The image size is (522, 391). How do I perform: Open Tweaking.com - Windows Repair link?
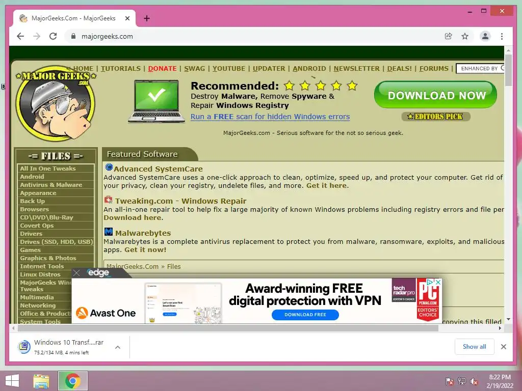point(181,201)
